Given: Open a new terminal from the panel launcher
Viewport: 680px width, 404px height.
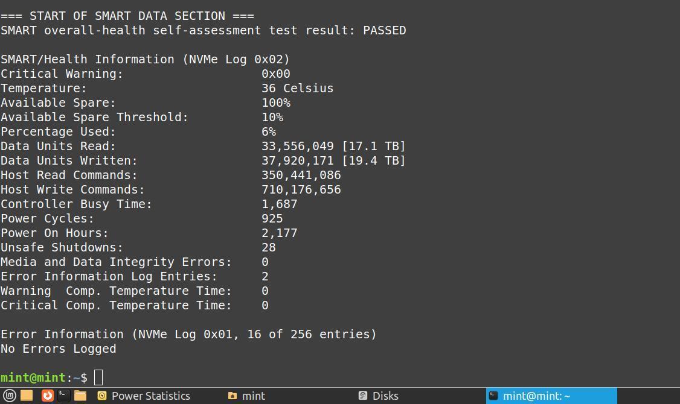Looking at the screenshot, I should pos(63,396).
